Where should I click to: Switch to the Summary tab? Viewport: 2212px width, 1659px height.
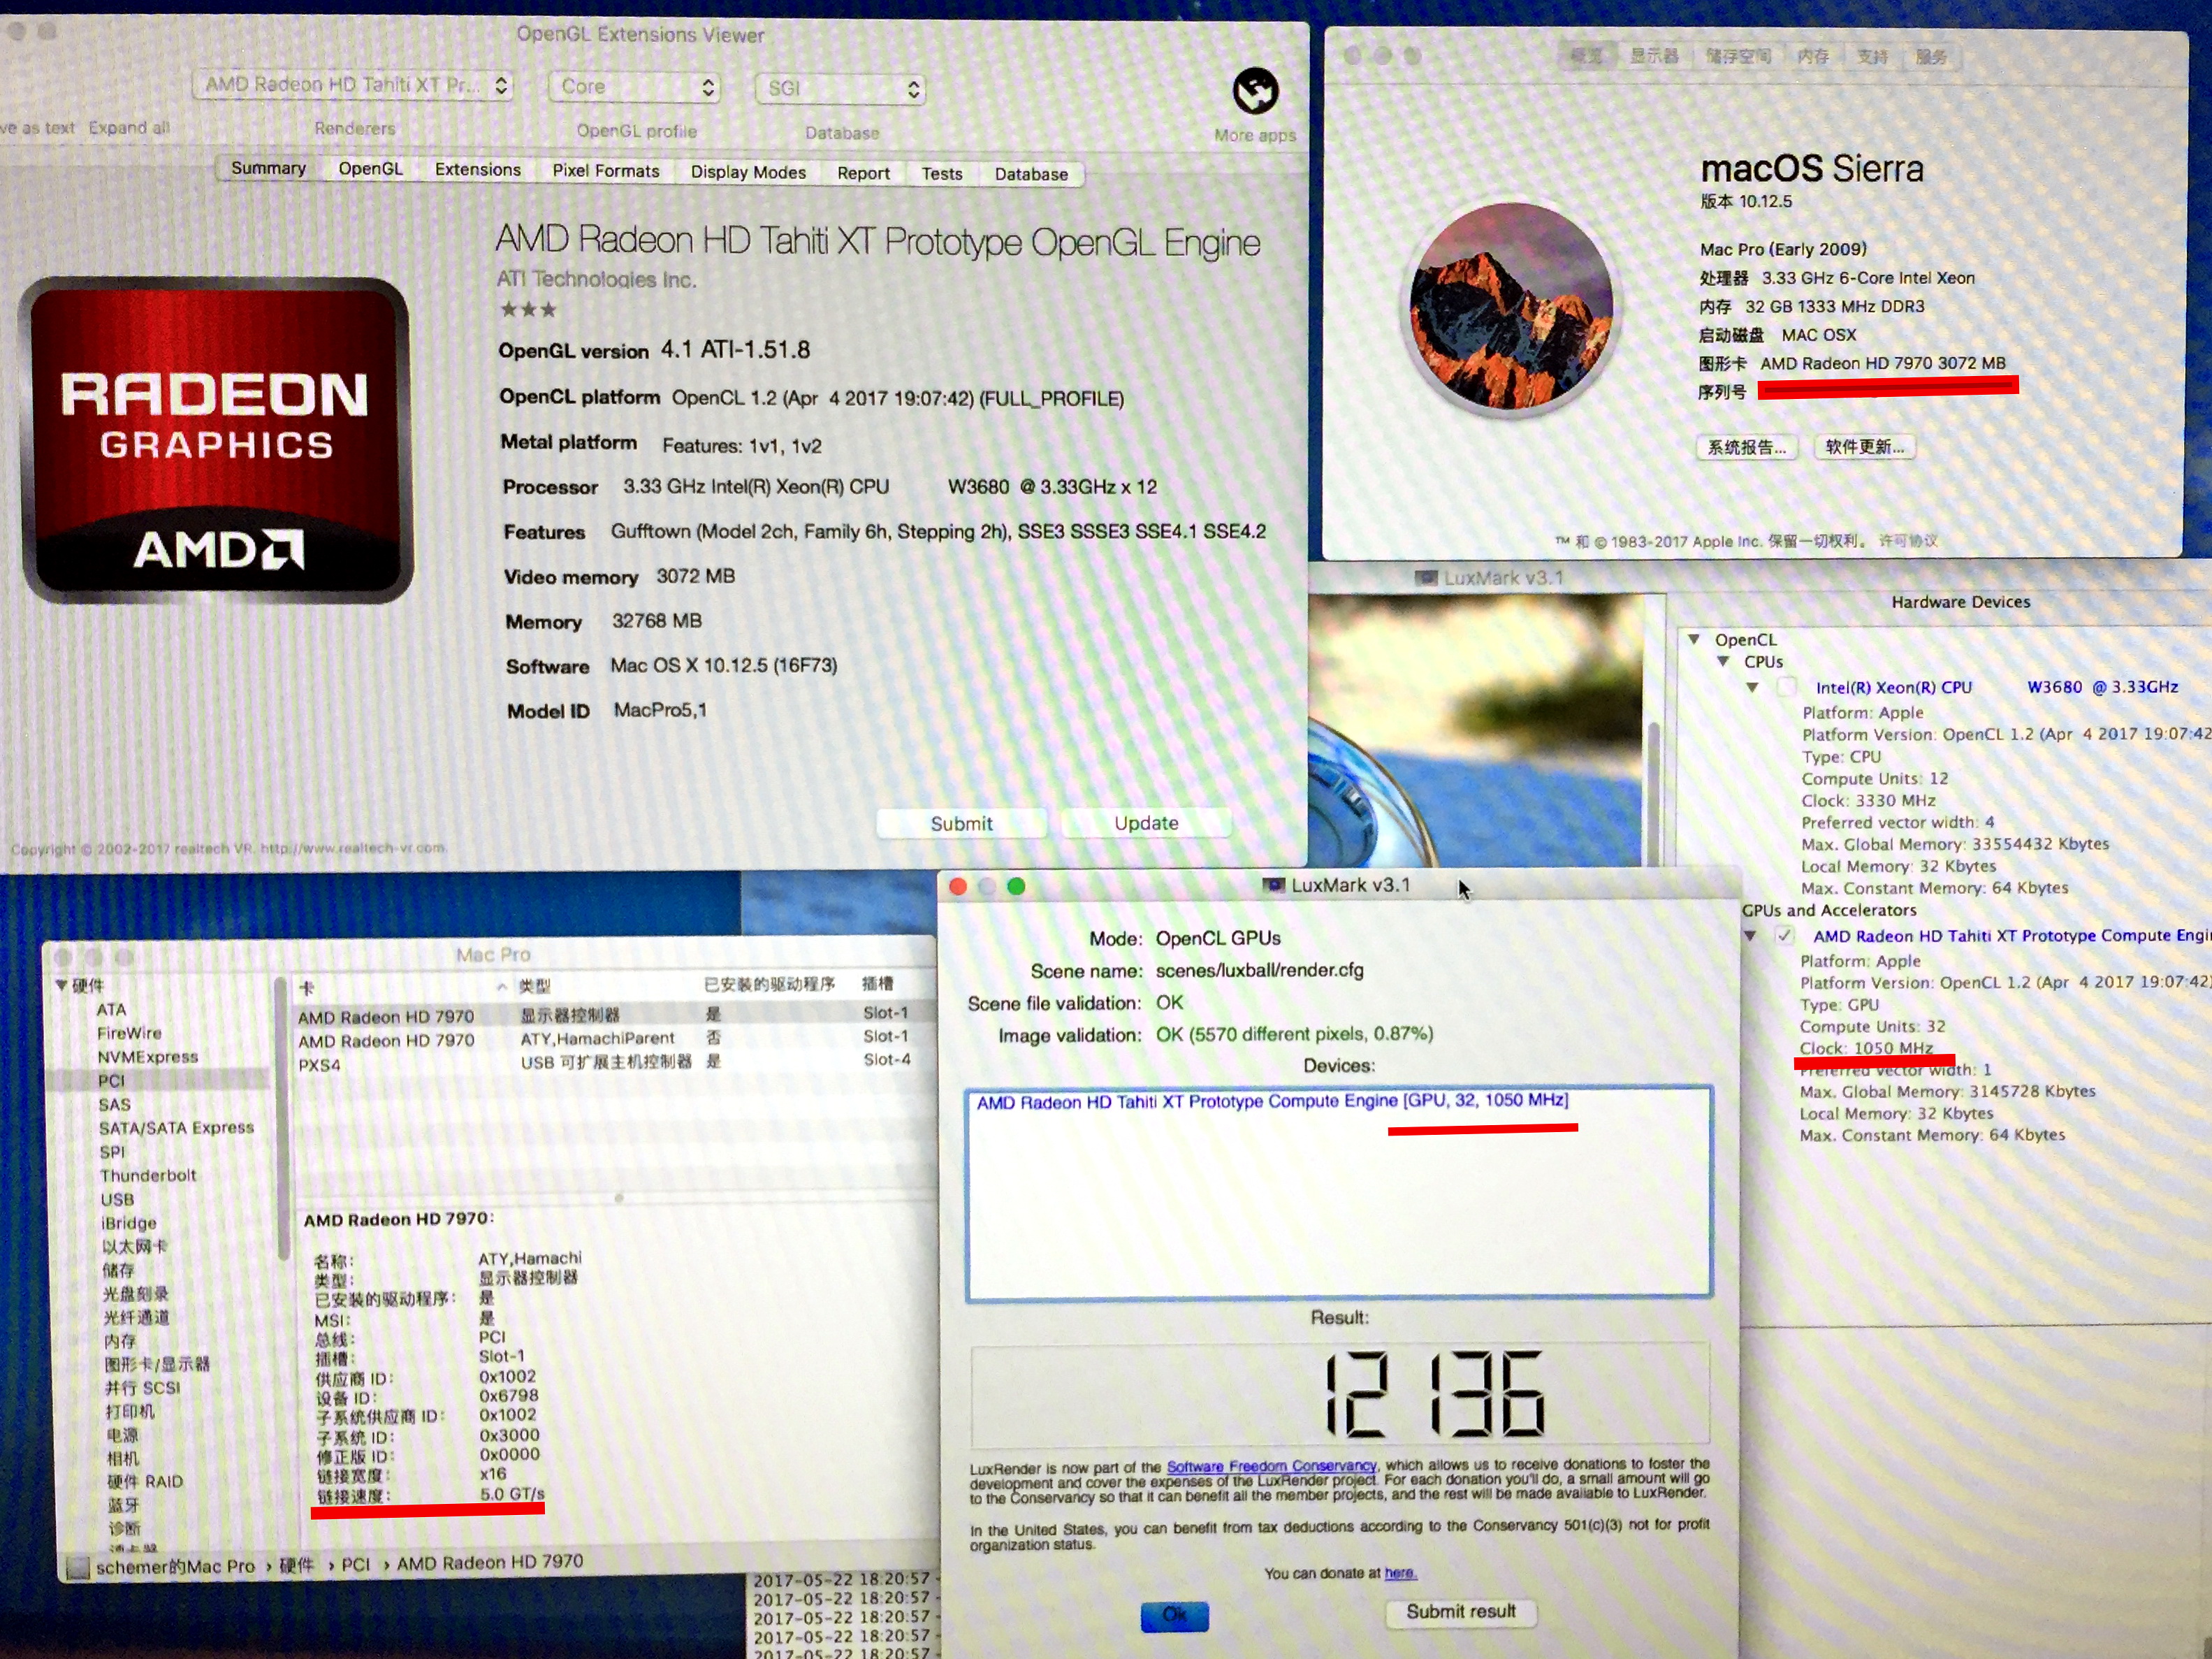tap(268, 168)
